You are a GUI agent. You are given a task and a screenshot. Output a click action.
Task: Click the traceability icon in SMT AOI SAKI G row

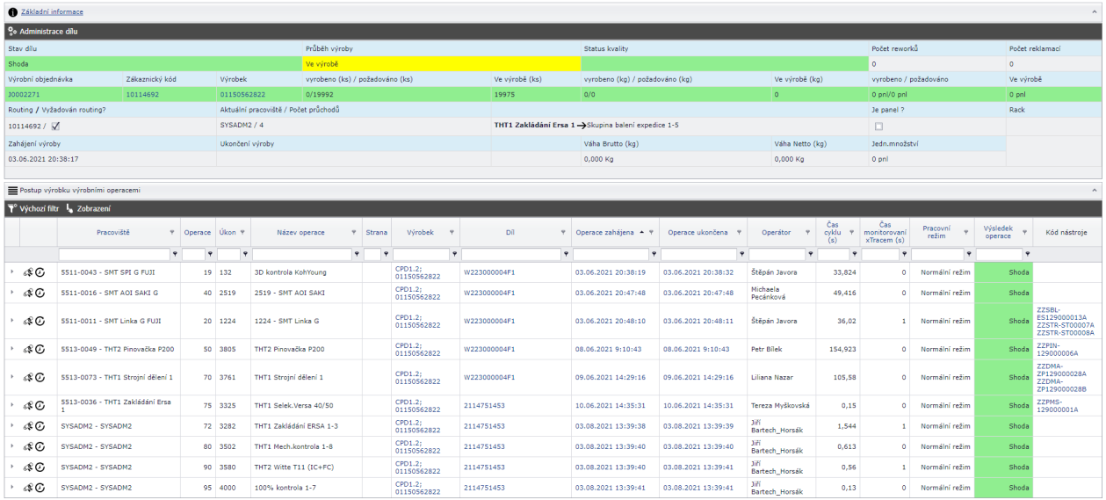[x=28, y=293]
